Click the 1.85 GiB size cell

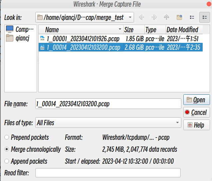click(134, 39)
